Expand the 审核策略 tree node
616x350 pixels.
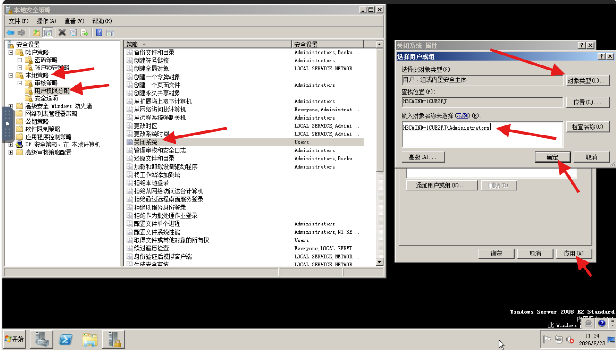20,83
